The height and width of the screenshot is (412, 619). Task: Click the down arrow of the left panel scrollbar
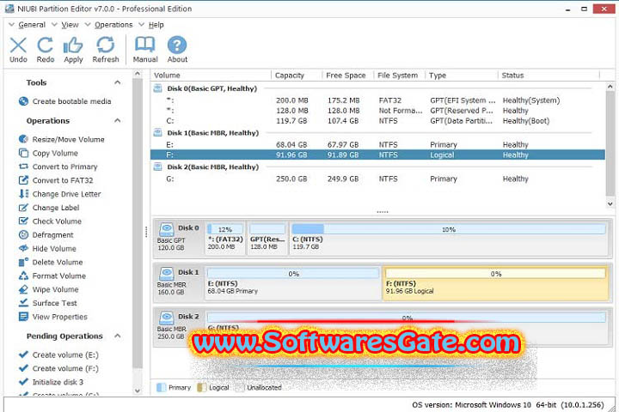coord(137,391)
